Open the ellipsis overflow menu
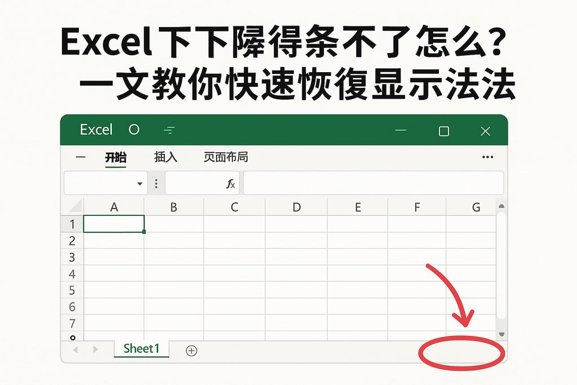This screenshot has height=385, width=577. (488, 157)
